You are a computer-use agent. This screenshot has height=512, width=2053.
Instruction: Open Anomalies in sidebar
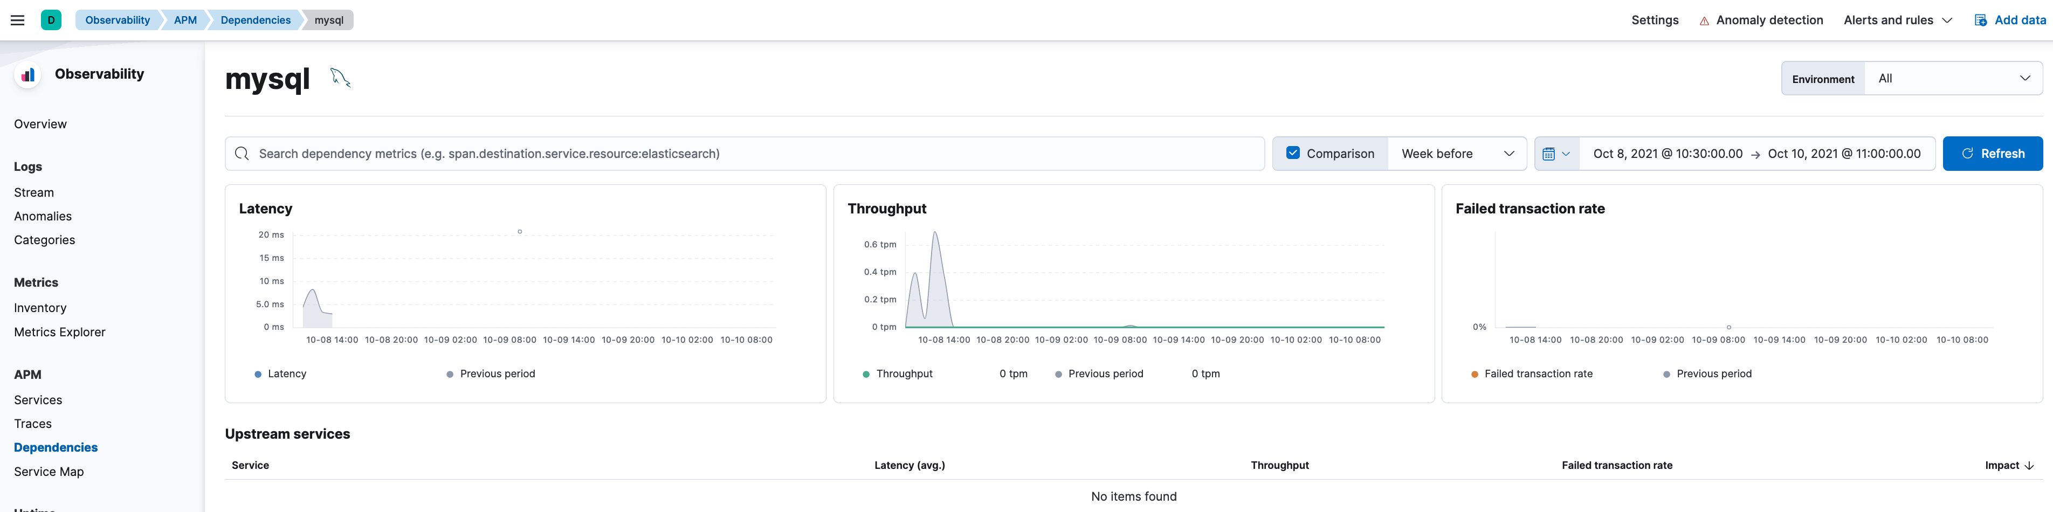pos(43,217)
